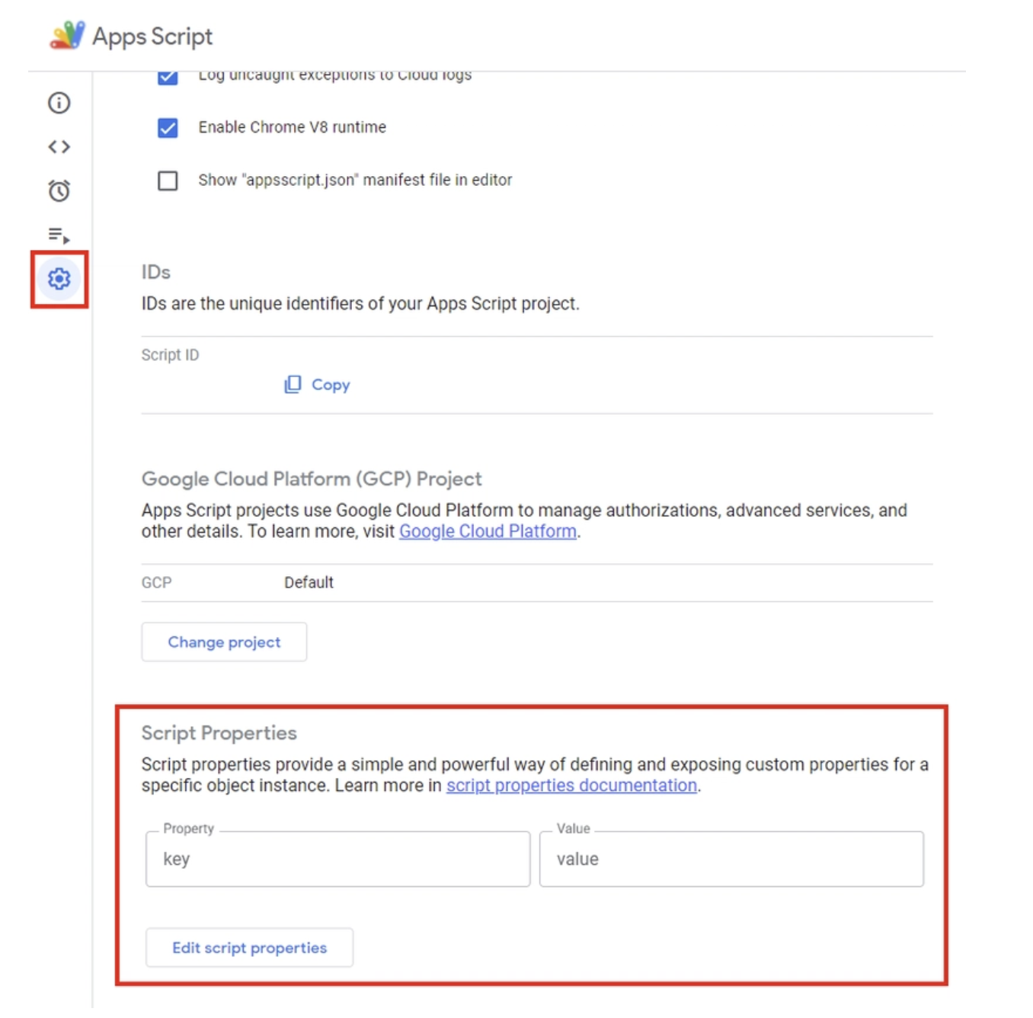
Task: Open the Google Cloud Platform link
Action: click(487, 531)
